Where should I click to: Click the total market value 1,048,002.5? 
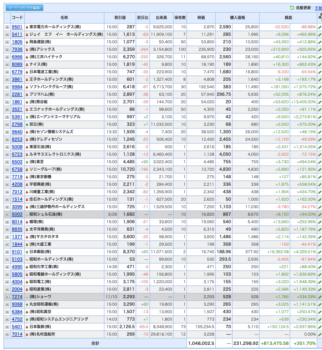tap(201, 343)
